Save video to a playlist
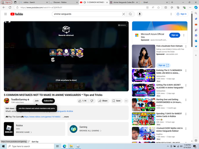 pos(117,101)
